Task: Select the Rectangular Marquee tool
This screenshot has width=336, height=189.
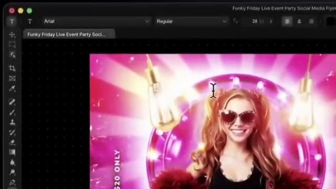Action: click(12, 45)
